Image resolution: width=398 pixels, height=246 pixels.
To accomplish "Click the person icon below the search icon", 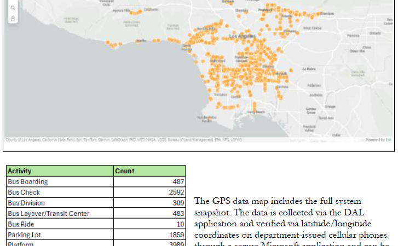I will pos(13,18).
